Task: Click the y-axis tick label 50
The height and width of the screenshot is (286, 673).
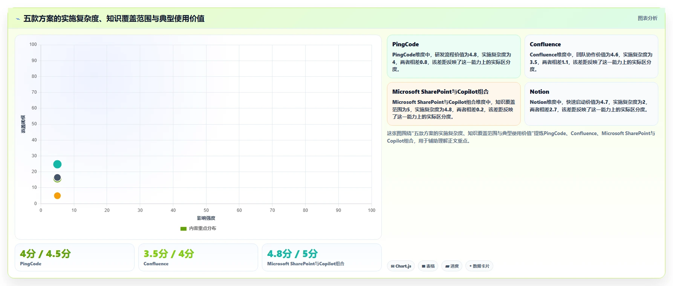Action: [x=34, y=124]
